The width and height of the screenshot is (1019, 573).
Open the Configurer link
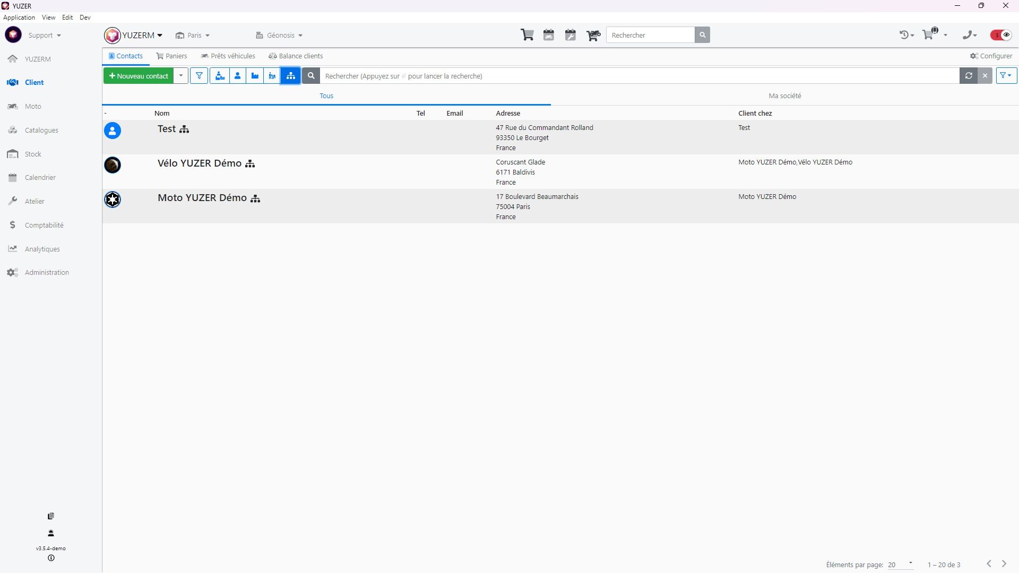(991, 56)
